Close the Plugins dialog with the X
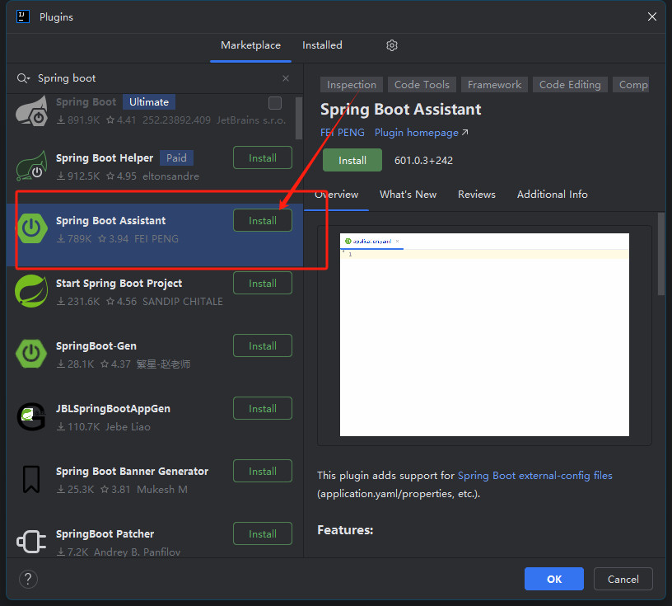672x606 pixels. click(652, 16)
